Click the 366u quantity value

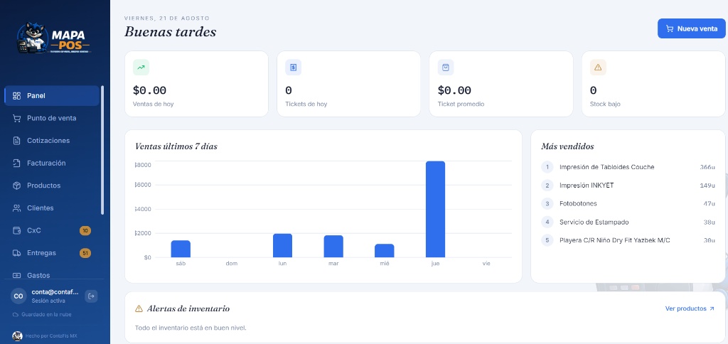707,167
